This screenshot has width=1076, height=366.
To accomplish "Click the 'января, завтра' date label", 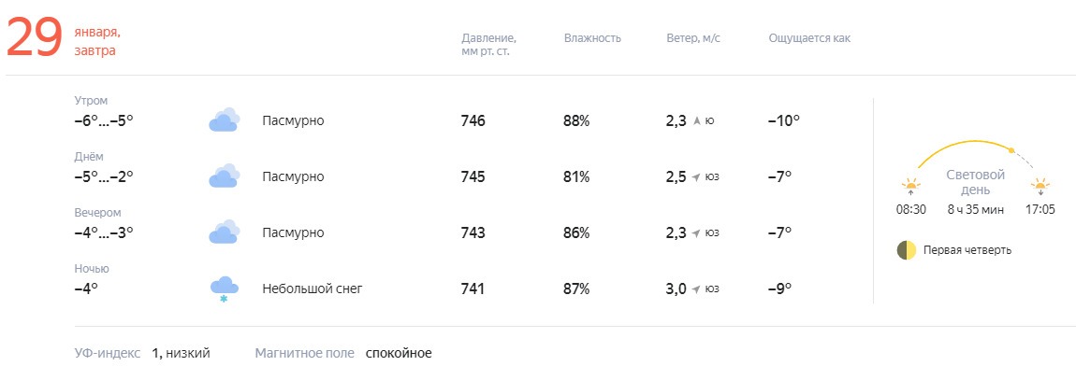I will pyautogui.click(x=97, y=41).
